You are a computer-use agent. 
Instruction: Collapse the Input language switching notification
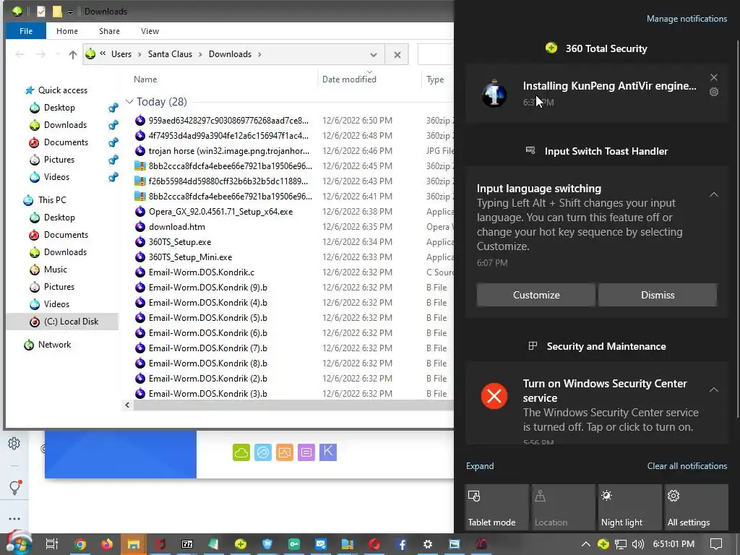(713, 194)
